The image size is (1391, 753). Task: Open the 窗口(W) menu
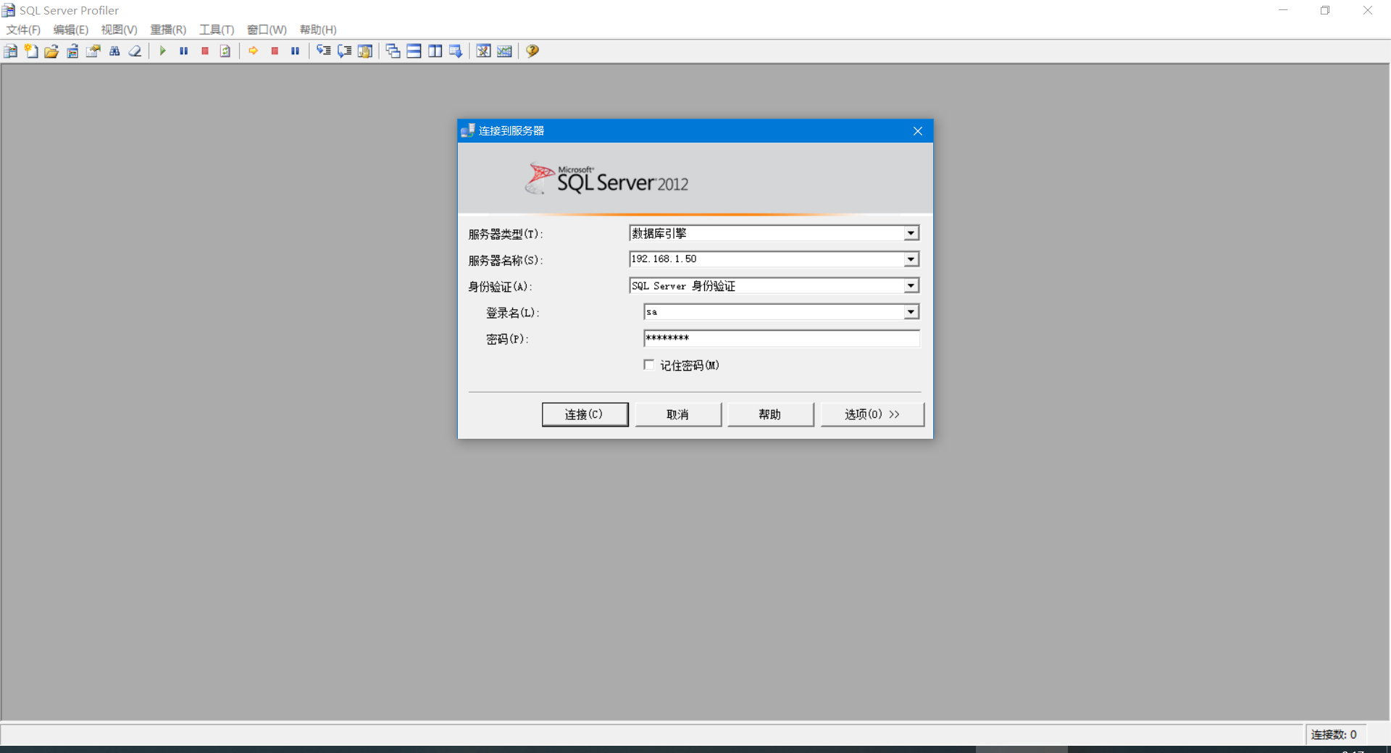267,30
